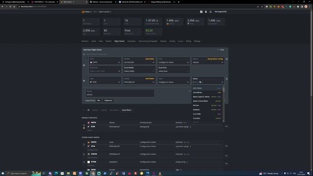Click the add plus icon in header

coord(201,12)
